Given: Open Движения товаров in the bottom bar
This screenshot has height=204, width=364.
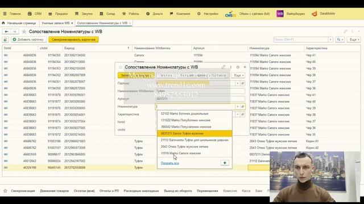Looking at the screenshot, I should click(55, 191).
